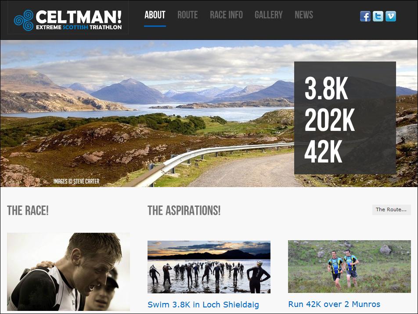
Task: Click the "The Aspirations!" heading
Action: (184, 210)
